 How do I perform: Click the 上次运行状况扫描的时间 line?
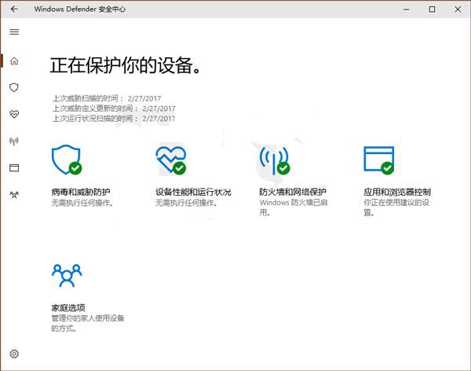point(114,118)
